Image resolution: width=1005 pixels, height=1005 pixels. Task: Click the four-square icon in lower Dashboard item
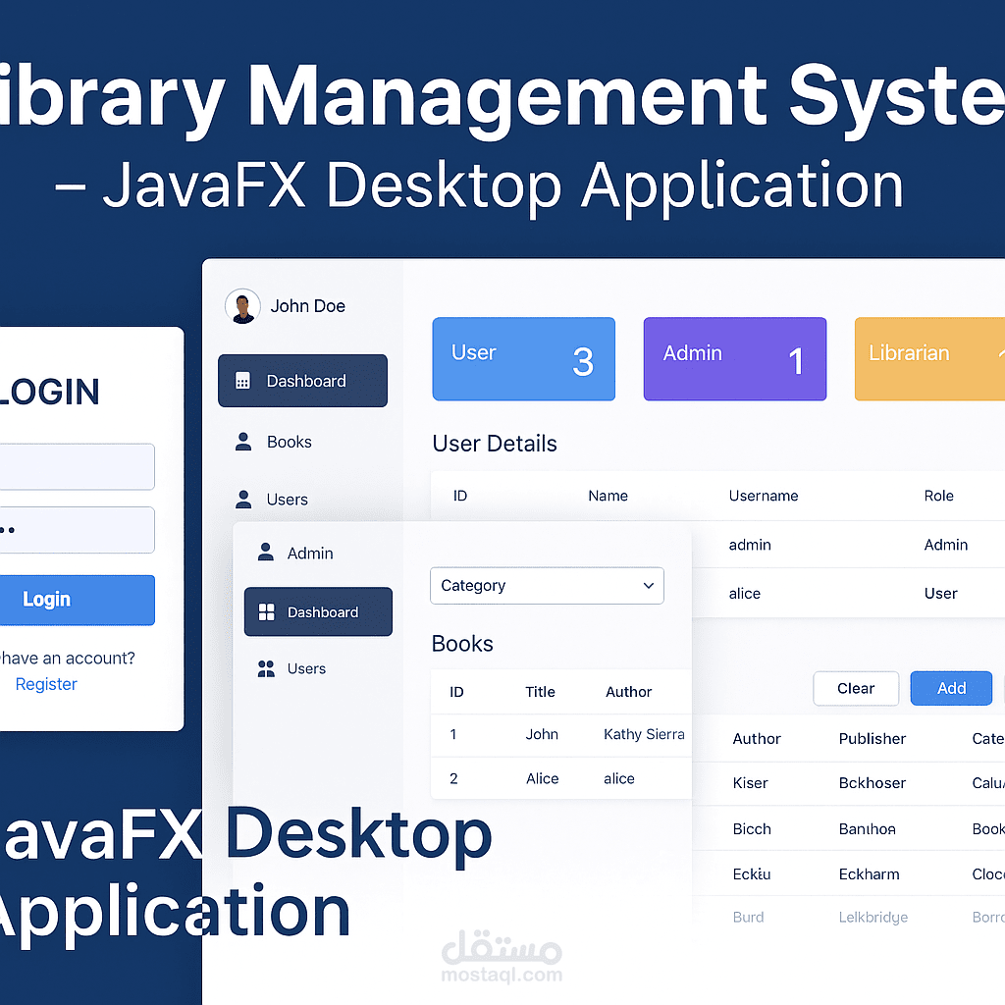(x=266, y=612)
